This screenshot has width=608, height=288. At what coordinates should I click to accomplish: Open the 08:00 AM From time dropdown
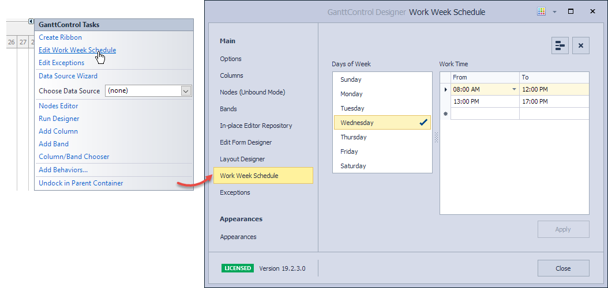click(515, 90)
